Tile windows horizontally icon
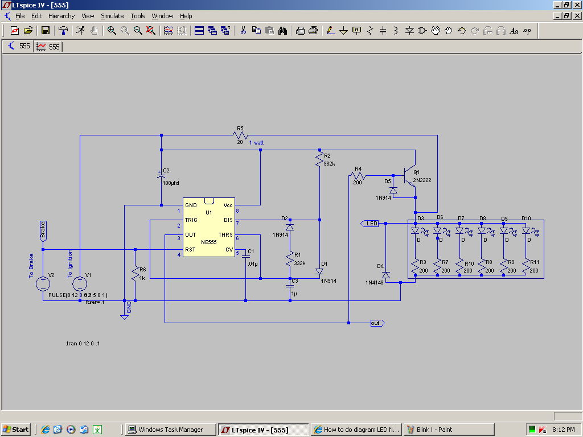The height and width of the screenshot is (437, 583). click(199, 31)
